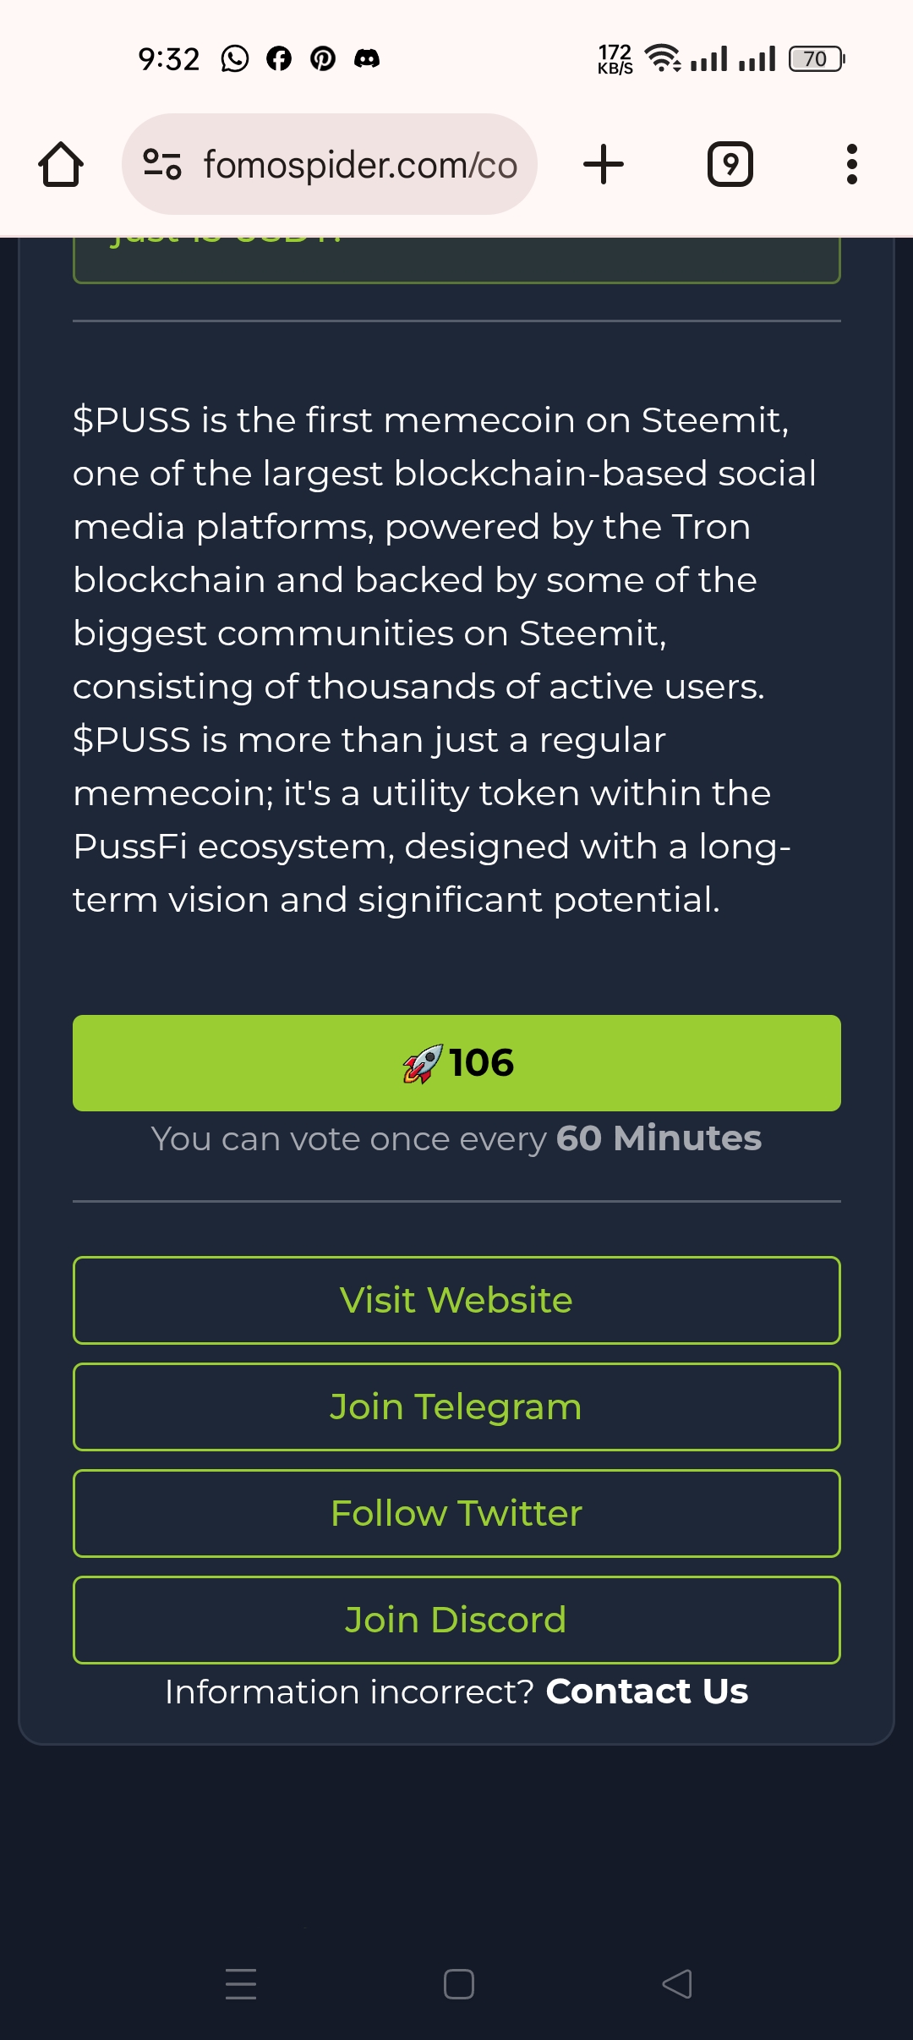Tap the browser home icon
913x2040 pixels.
61,164
